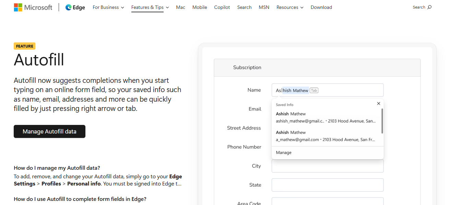Screen dimensions: 450x205
Task: Click the Subscription form header
Action: click(x=317, y=67)
